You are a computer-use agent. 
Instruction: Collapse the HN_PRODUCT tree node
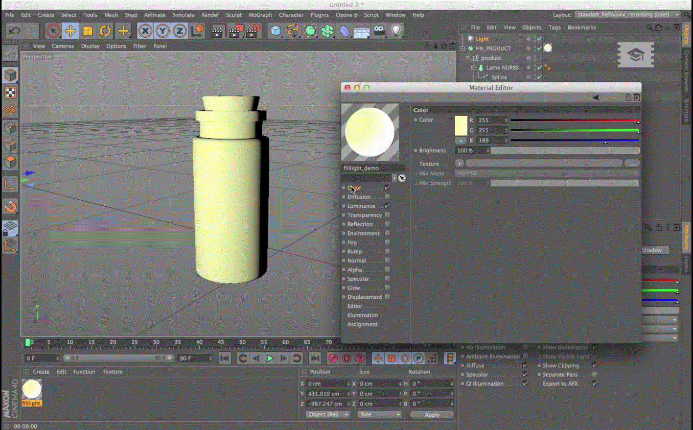(x=463, y=49)
